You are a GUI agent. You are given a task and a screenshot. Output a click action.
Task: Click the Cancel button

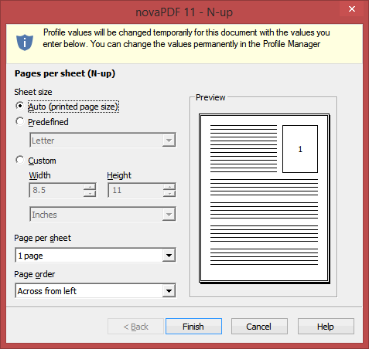259,327
